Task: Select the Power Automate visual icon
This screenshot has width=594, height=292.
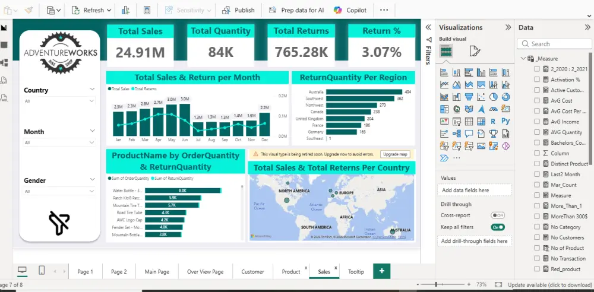Action: pyautogui.click(x=444, y=157)
